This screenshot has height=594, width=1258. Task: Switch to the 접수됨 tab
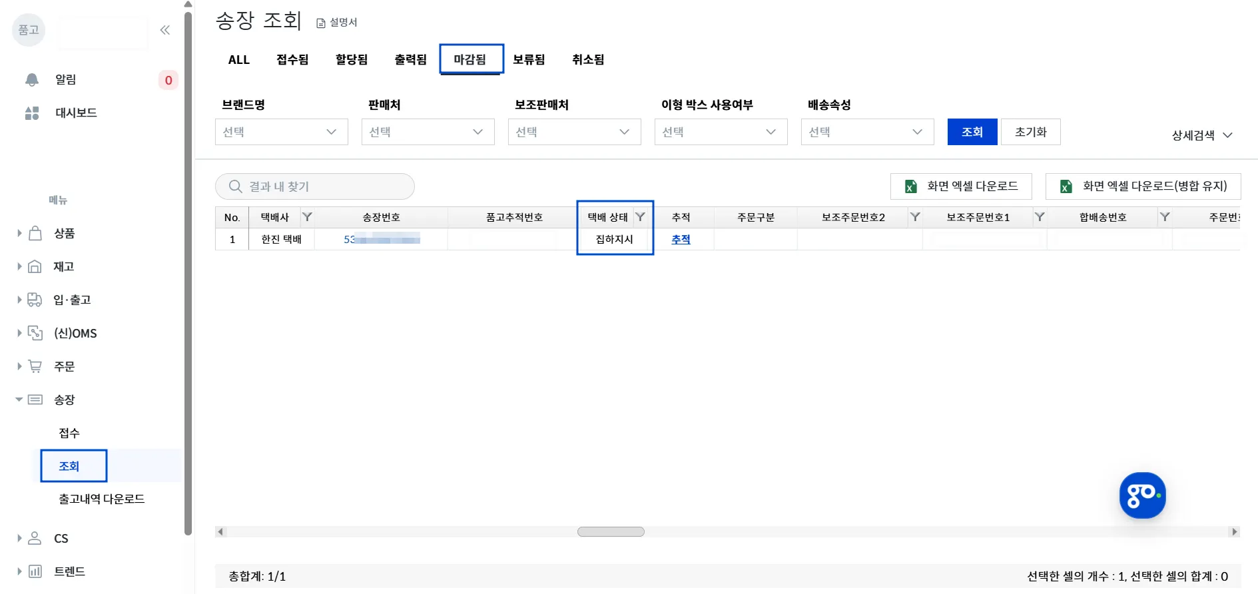(x=292, y=60)
